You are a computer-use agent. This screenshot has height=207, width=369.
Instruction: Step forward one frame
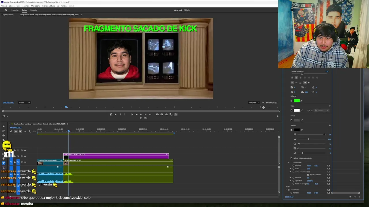146,114
